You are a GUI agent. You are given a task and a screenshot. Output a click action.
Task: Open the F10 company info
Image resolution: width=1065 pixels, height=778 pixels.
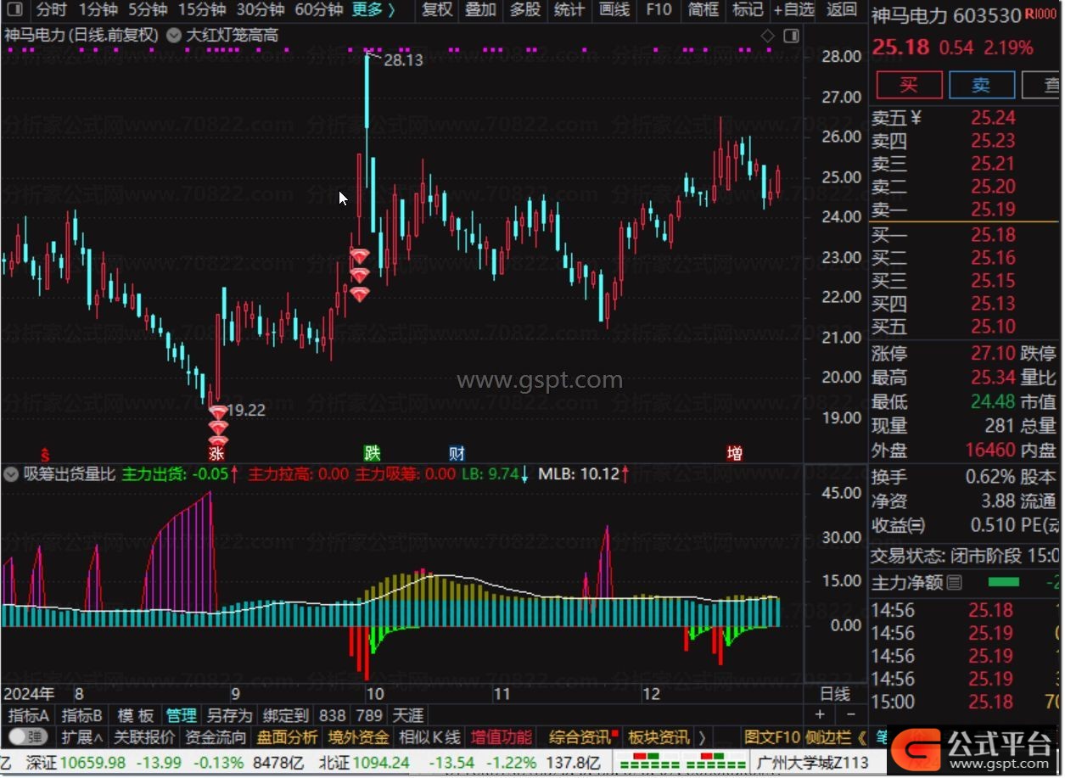(659, 10)
